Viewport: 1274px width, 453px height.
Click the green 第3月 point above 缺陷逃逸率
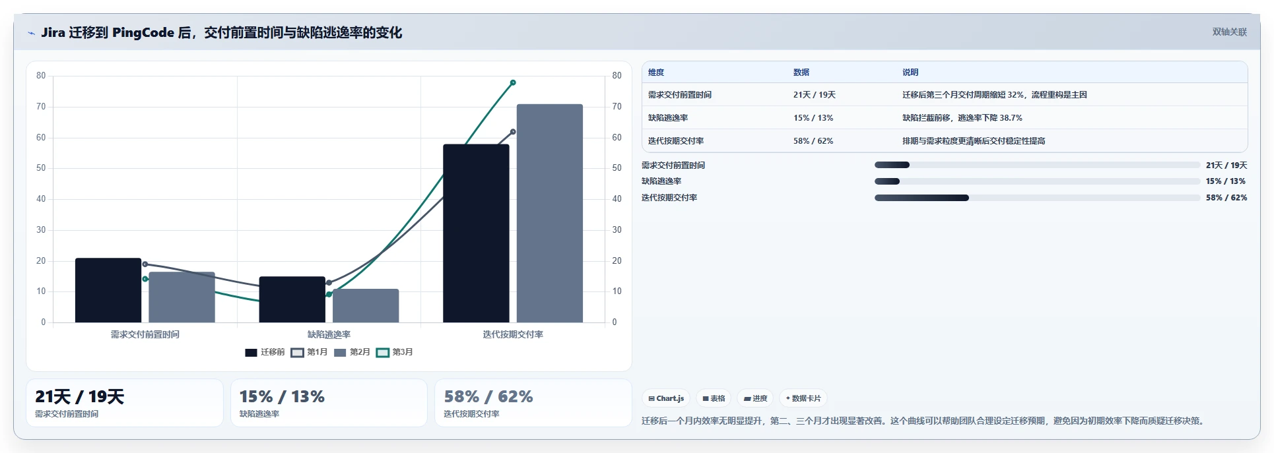click(x=329, y=295)
